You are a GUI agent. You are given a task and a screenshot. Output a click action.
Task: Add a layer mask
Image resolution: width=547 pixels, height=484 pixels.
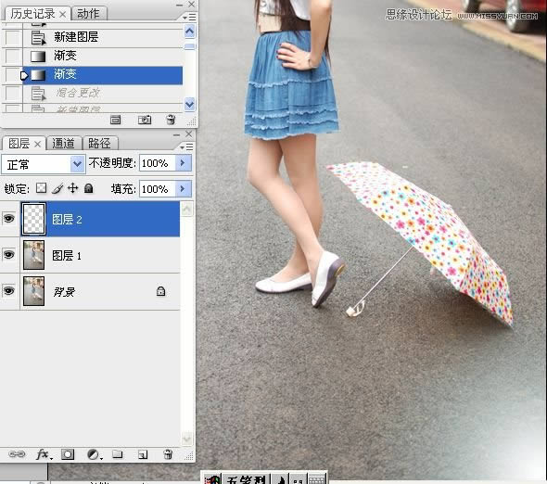(68, 454)
